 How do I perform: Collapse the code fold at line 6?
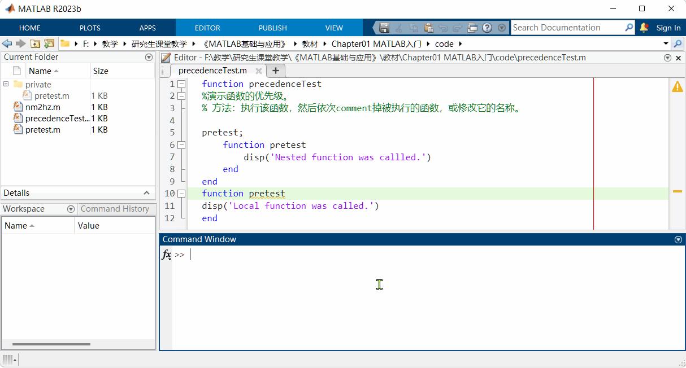(181, 145)
